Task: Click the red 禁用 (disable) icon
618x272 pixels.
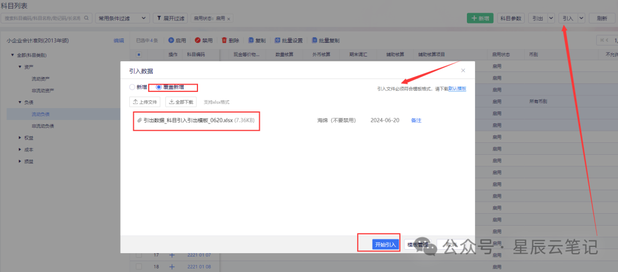Action: (x=197, y=41)
